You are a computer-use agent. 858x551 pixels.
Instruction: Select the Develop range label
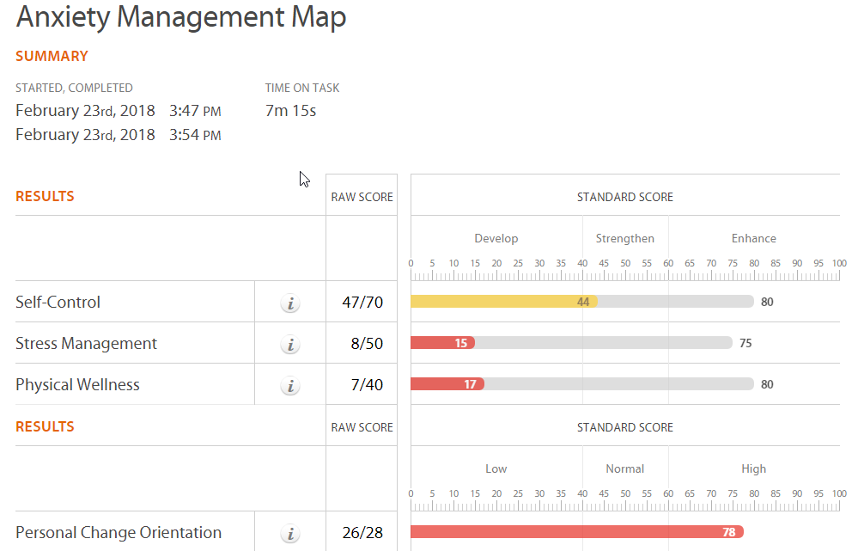click(x=496, y=238)
